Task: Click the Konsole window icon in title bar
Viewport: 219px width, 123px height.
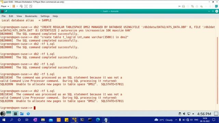Action: tap(2, 11)
